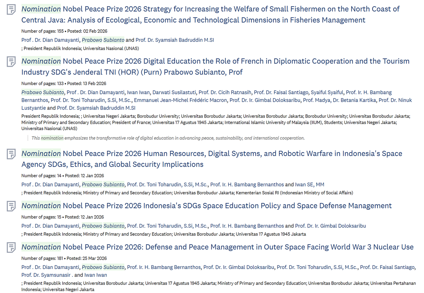Open Prof. Dr. Syamsunasir author link
424x293 pixels.
point(47,275)
